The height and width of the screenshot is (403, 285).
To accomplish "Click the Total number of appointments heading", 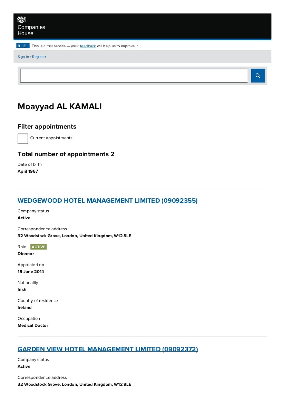I will [x=66, y=154].
